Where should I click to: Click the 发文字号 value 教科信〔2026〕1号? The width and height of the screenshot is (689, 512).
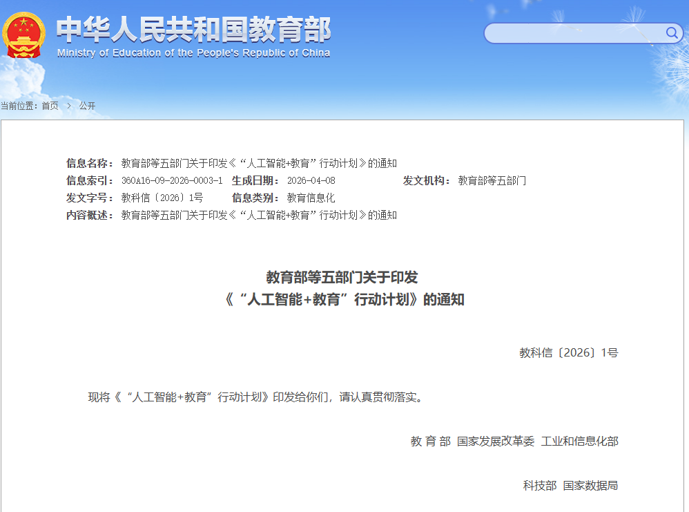[162, 198]
